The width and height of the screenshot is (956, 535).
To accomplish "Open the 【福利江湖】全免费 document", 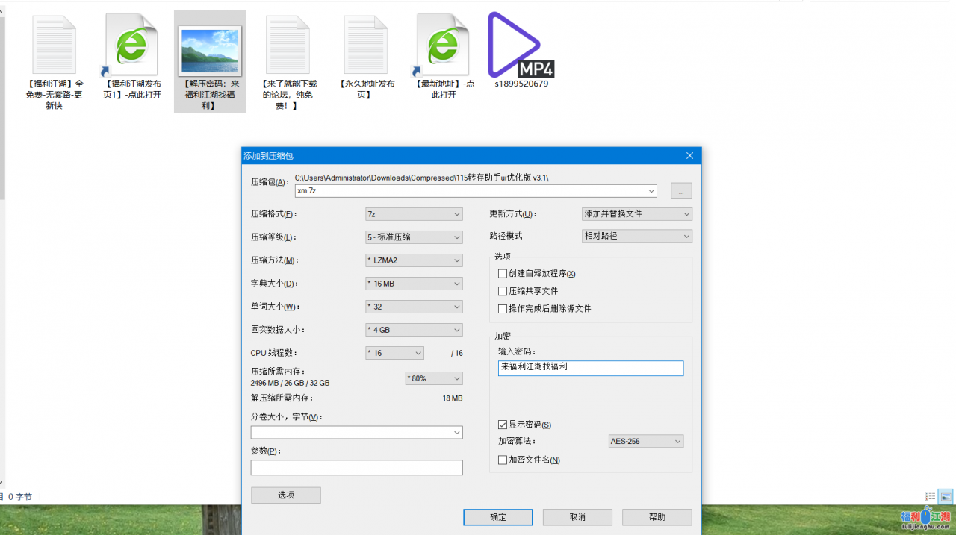I will click(x=54, y=43).
